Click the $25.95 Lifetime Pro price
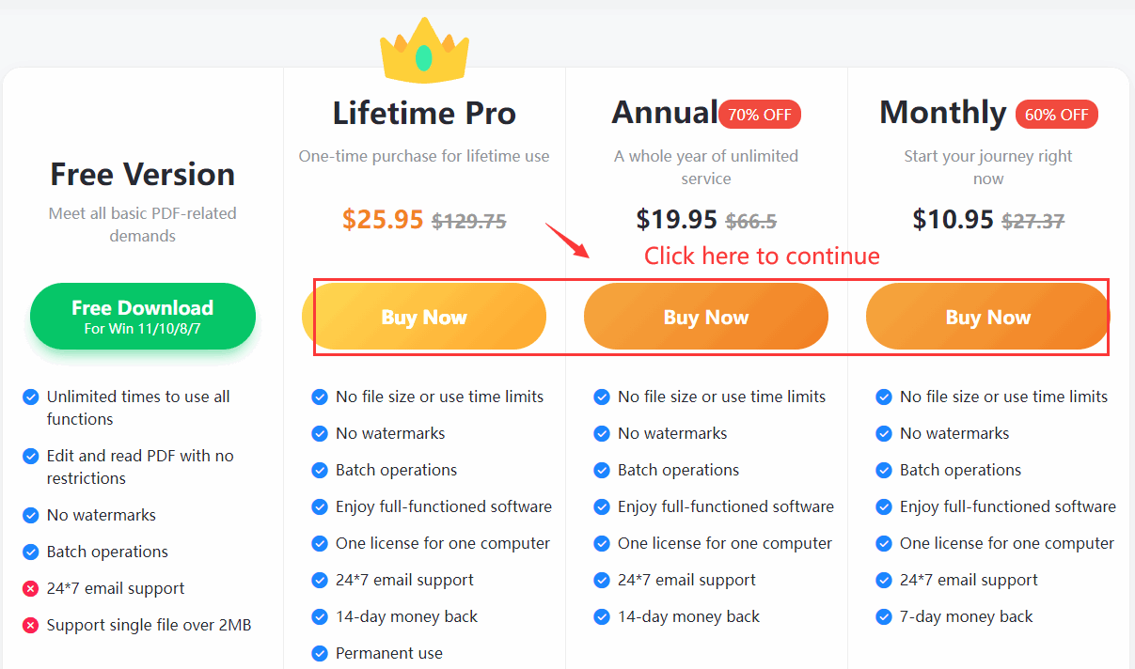1135x669 pixels. pos(383,220)
